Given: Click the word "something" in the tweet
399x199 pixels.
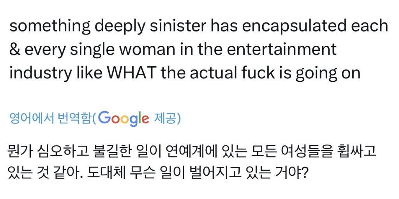Looking at the screenshot, I should point(50,27).
